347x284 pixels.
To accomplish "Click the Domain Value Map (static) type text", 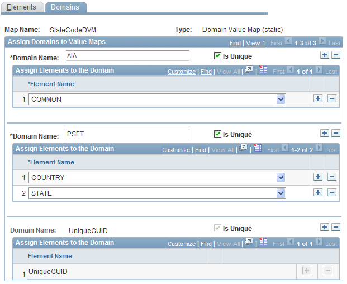I will [x=243, y=30].
